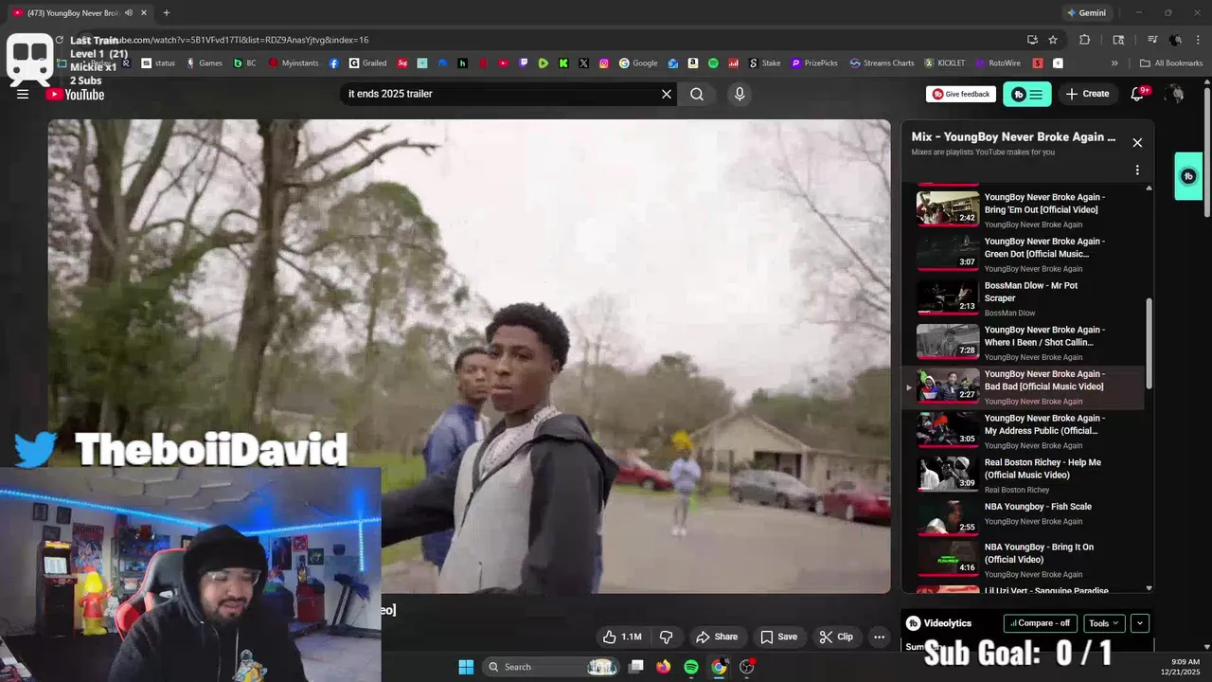Image resolution: width=1212 pixels, height=682 pixels.
Task: Save the video to a playlist
Action: click(778, 637)
